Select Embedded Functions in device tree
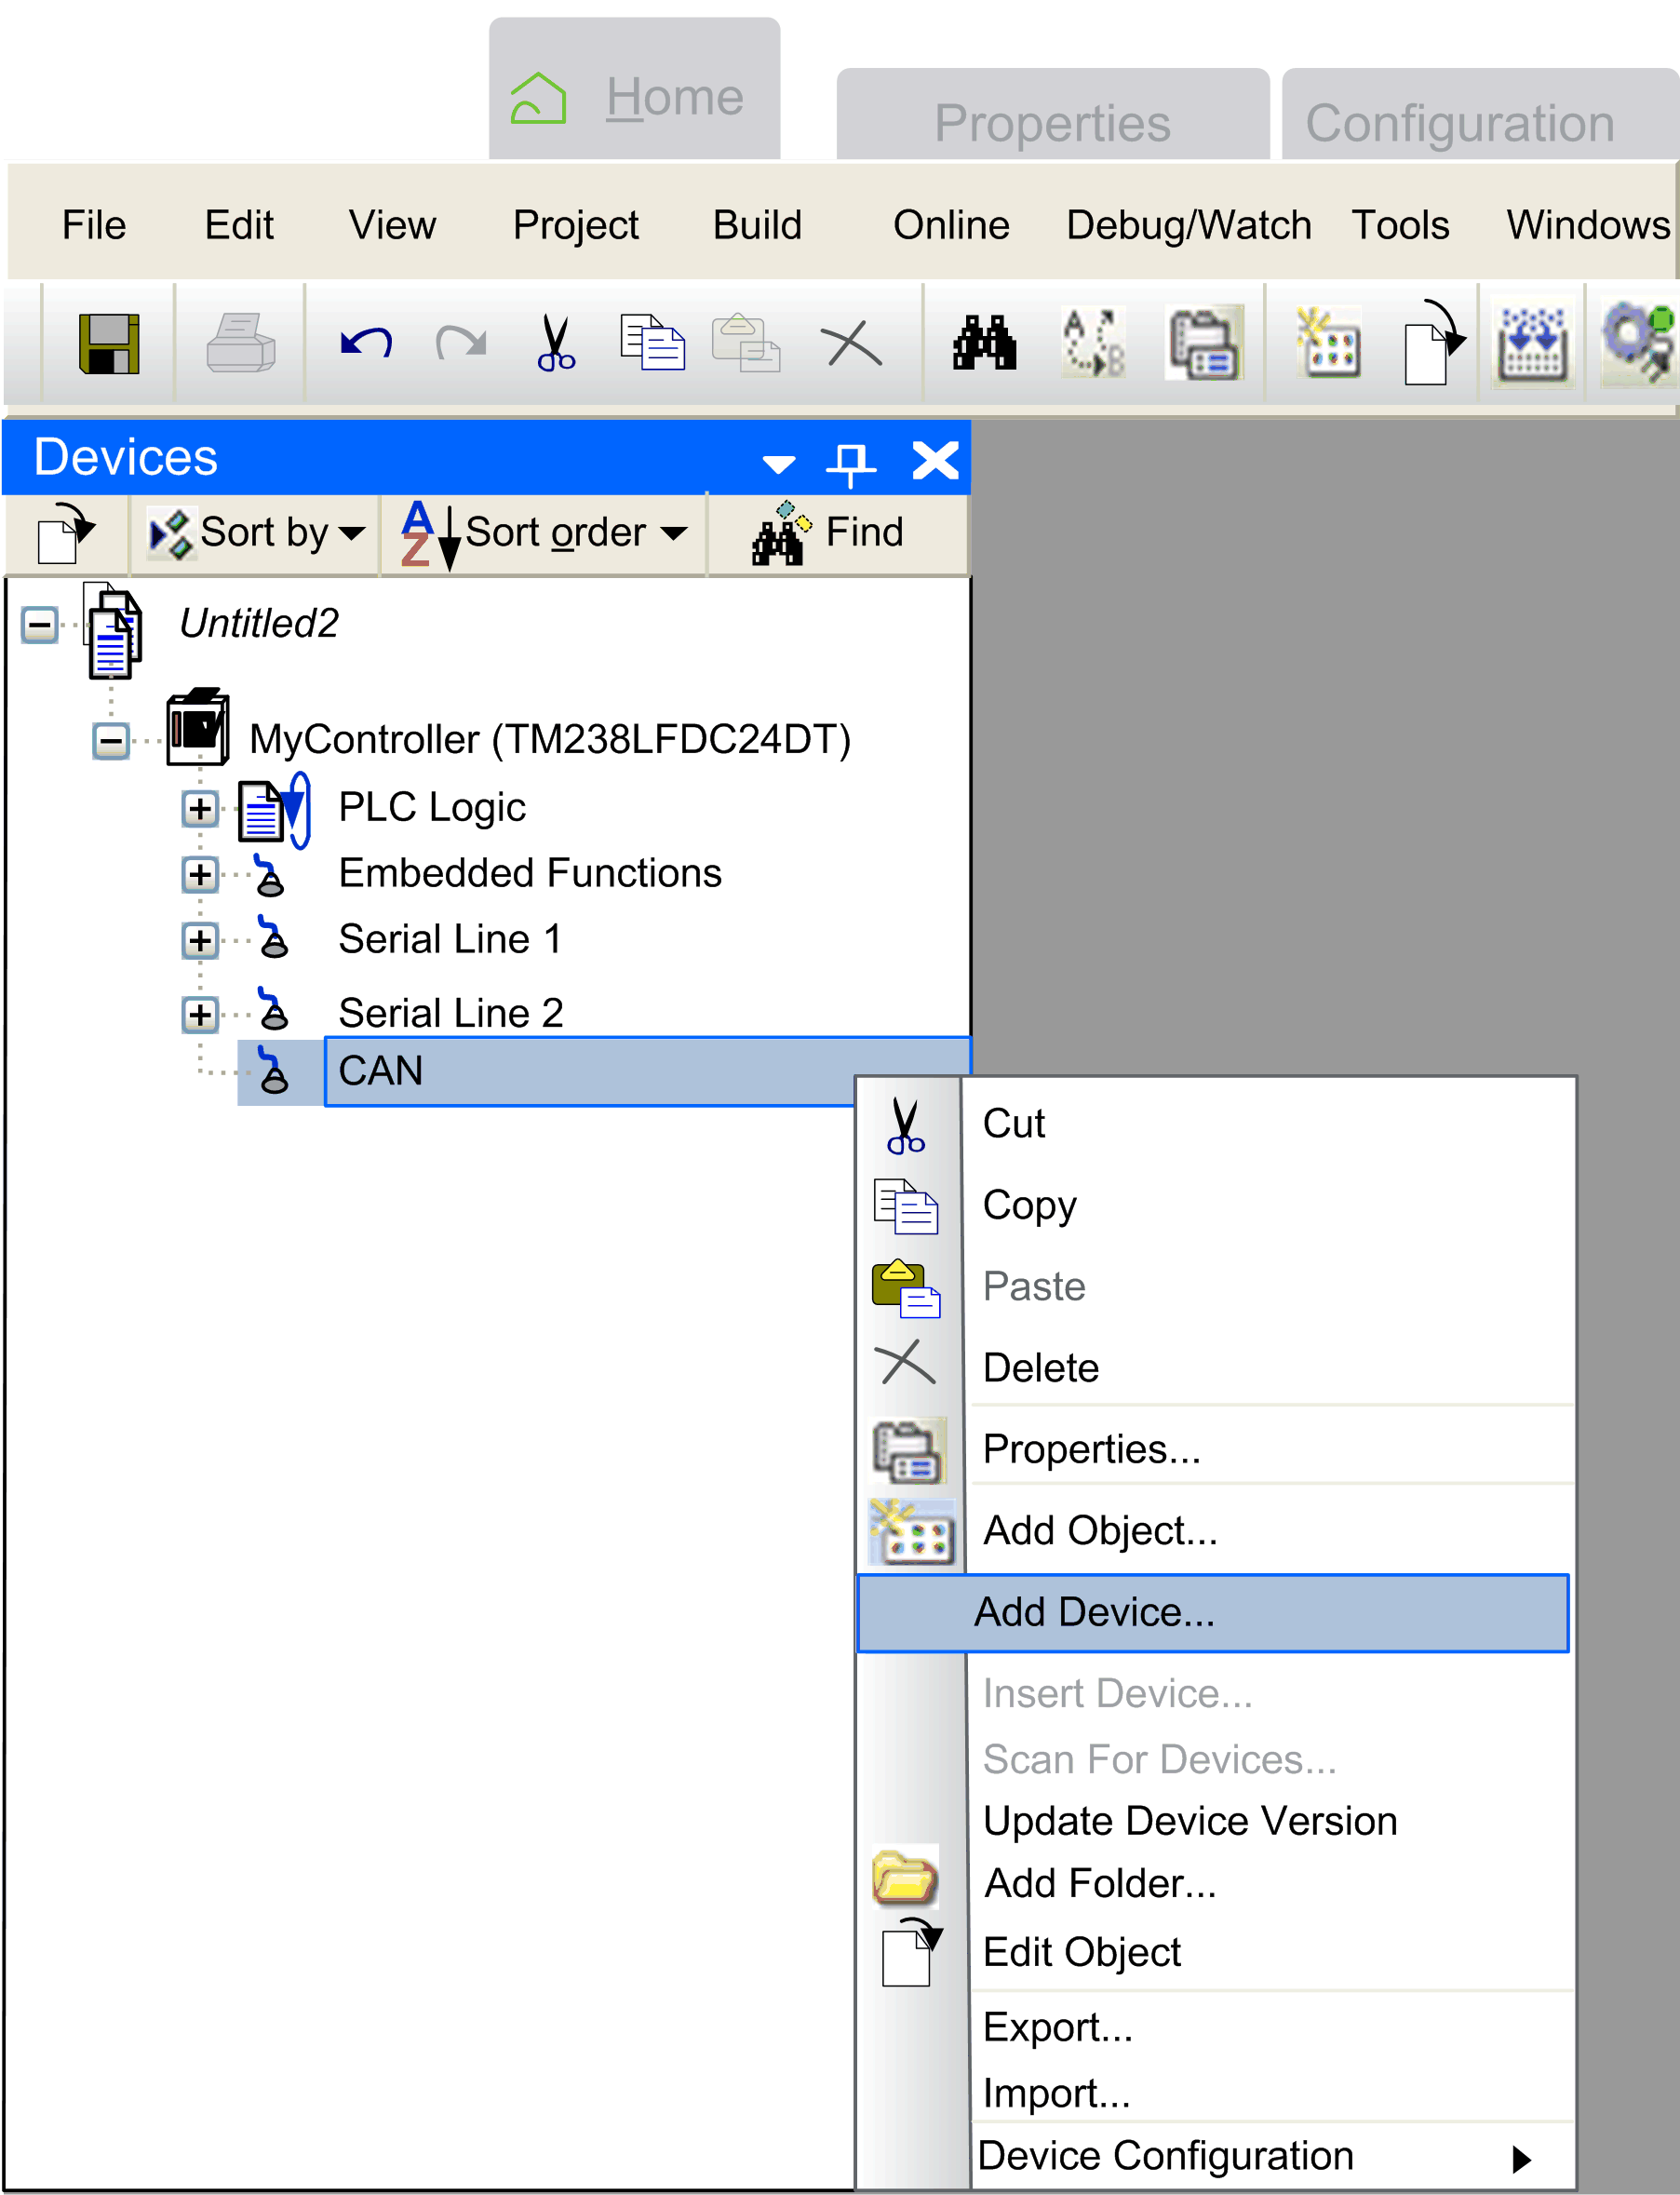The image size is (1680, 2195). (x=529, y=873)
